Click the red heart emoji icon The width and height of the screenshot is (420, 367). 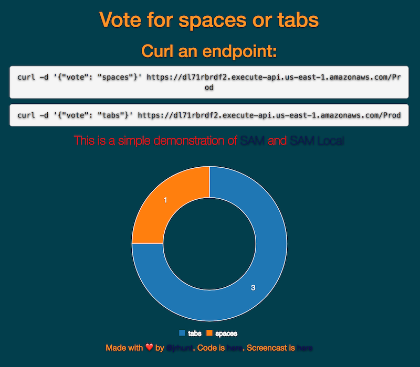(x=149, y=347)
